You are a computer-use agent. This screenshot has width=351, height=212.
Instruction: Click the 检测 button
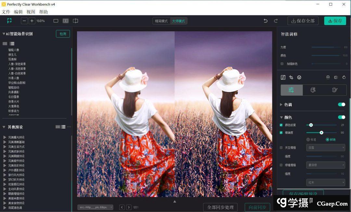tap(63, 34)
